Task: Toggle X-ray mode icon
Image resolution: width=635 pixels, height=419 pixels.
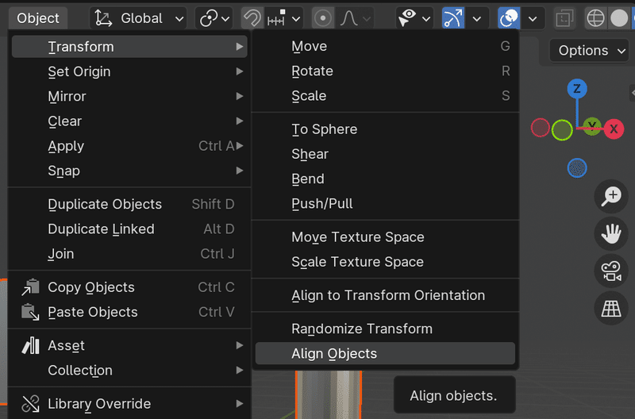Action: (564, 17)
